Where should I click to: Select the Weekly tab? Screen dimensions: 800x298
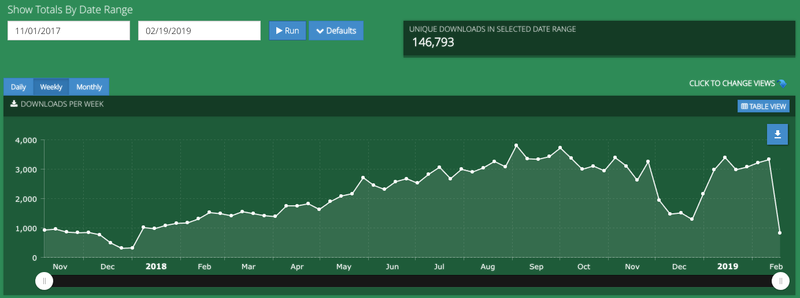[51, 87]
